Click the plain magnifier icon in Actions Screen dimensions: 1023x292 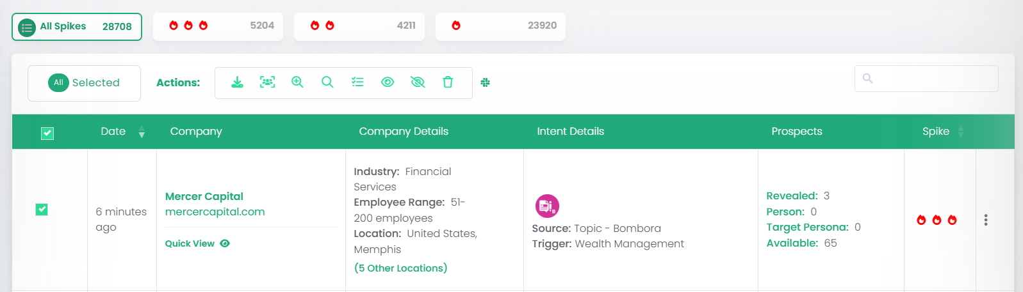327,82
